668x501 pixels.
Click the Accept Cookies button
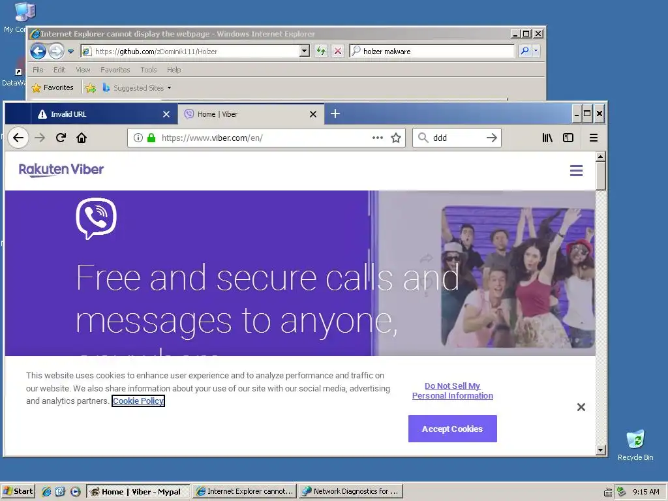point(453,429)
